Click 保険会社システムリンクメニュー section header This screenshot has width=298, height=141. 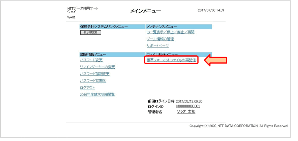tap(104, 27)
